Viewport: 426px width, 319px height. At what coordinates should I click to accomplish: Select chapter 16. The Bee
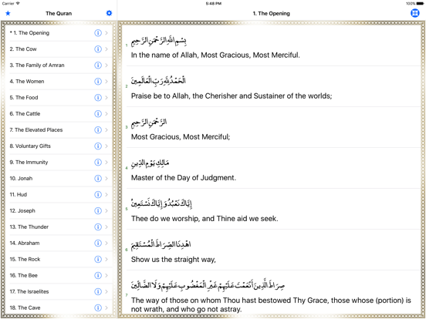[59, 275]
